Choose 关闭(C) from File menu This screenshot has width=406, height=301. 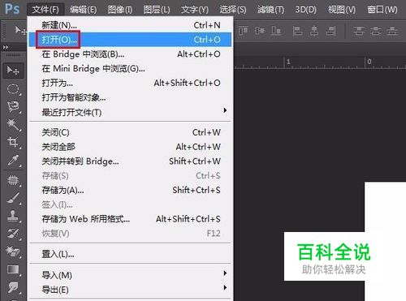tap(130, 132)
